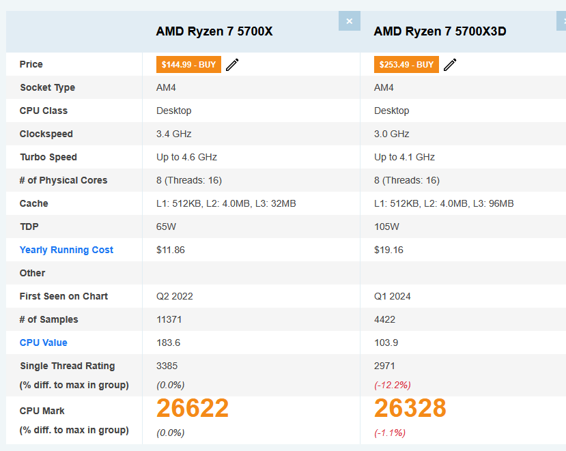This screenshot has width=566, height=451.
Task: Click the CPU Class row label
Action: coord(43,111)
